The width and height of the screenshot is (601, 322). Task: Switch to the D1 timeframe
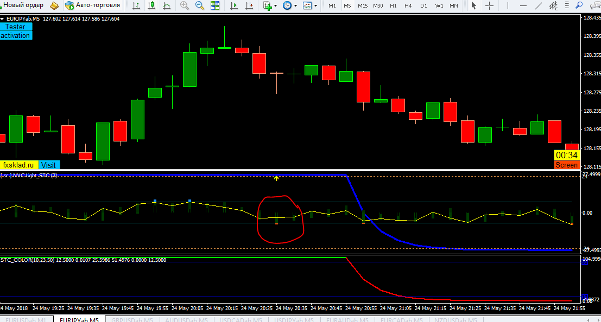[423, 6]
